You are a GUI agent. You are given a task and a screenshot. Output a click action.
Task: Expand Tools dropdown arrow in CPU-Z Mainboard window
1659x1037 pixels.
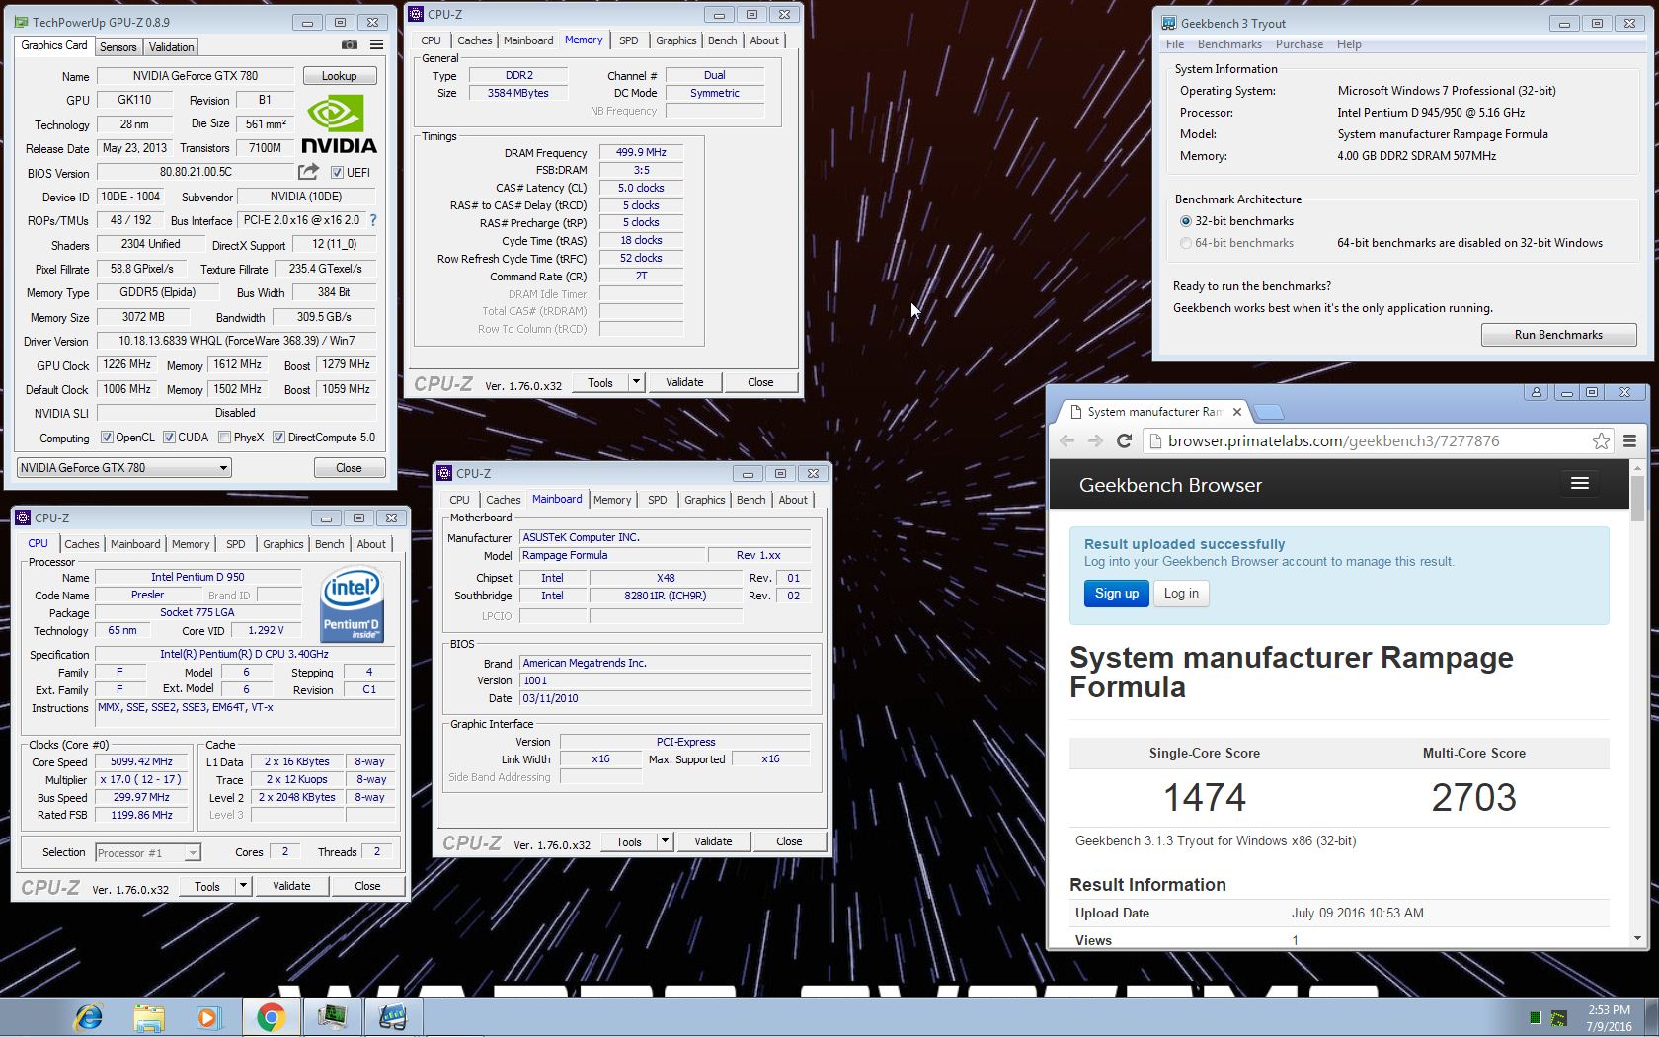tap(665, 841)
